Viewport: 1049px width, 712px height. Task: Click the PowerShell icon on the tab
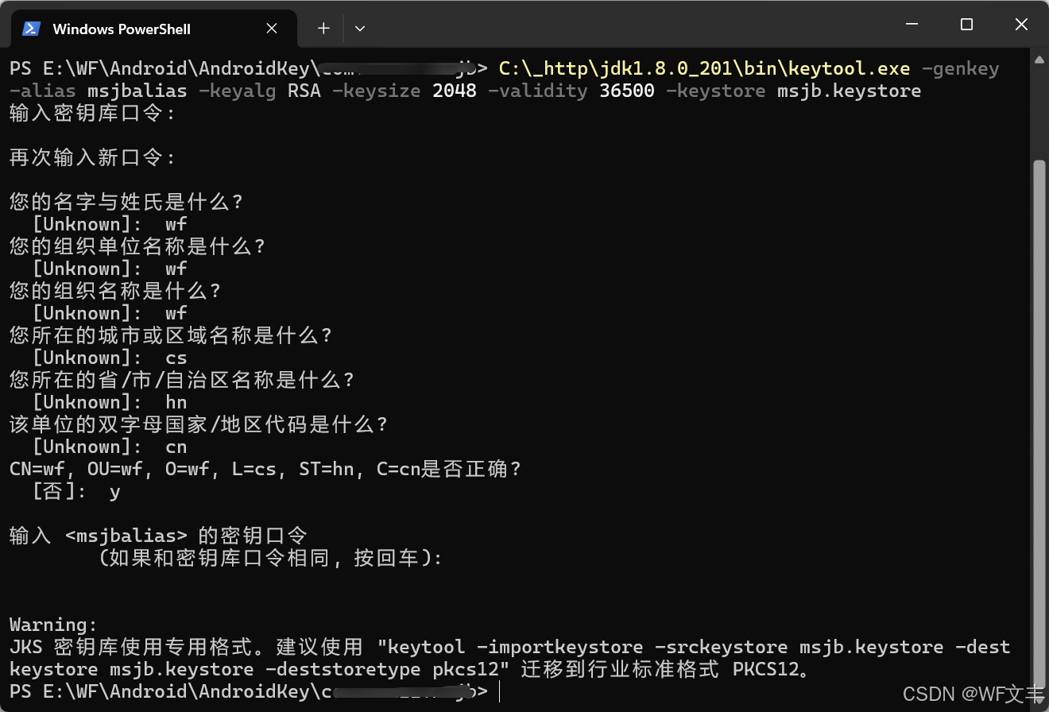pyautogui.click(x=32, y=29)
